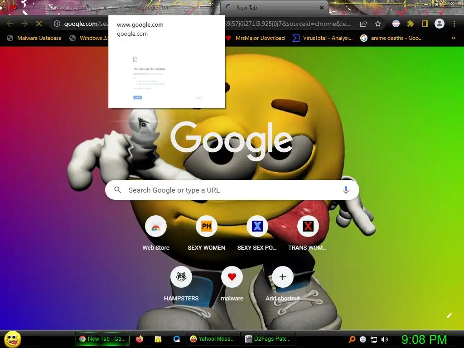Open the smiley face Start button
464x348 pixels.
pyautogui.click(x=13, y=339)
